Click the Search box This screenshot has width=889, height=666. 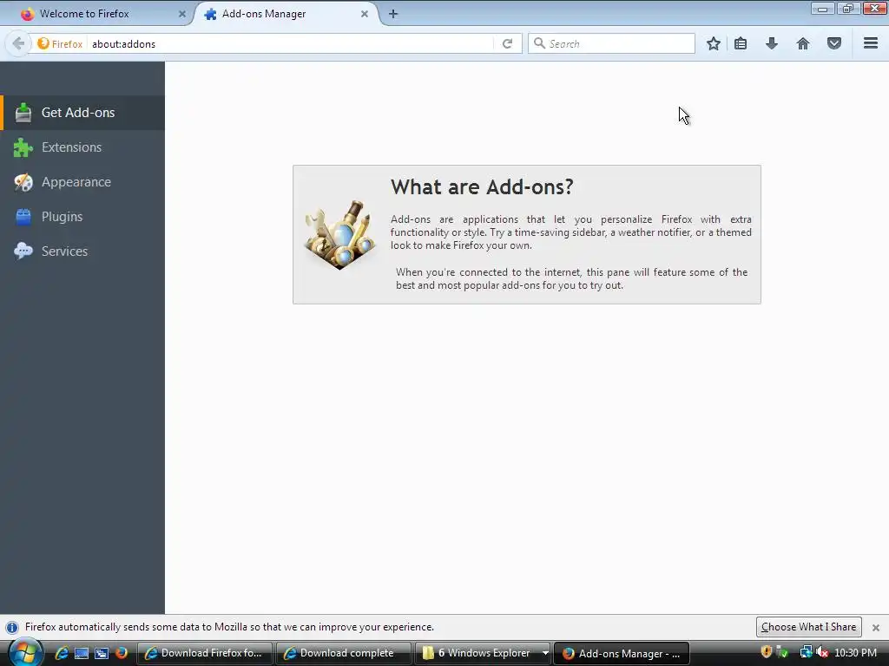611,43
